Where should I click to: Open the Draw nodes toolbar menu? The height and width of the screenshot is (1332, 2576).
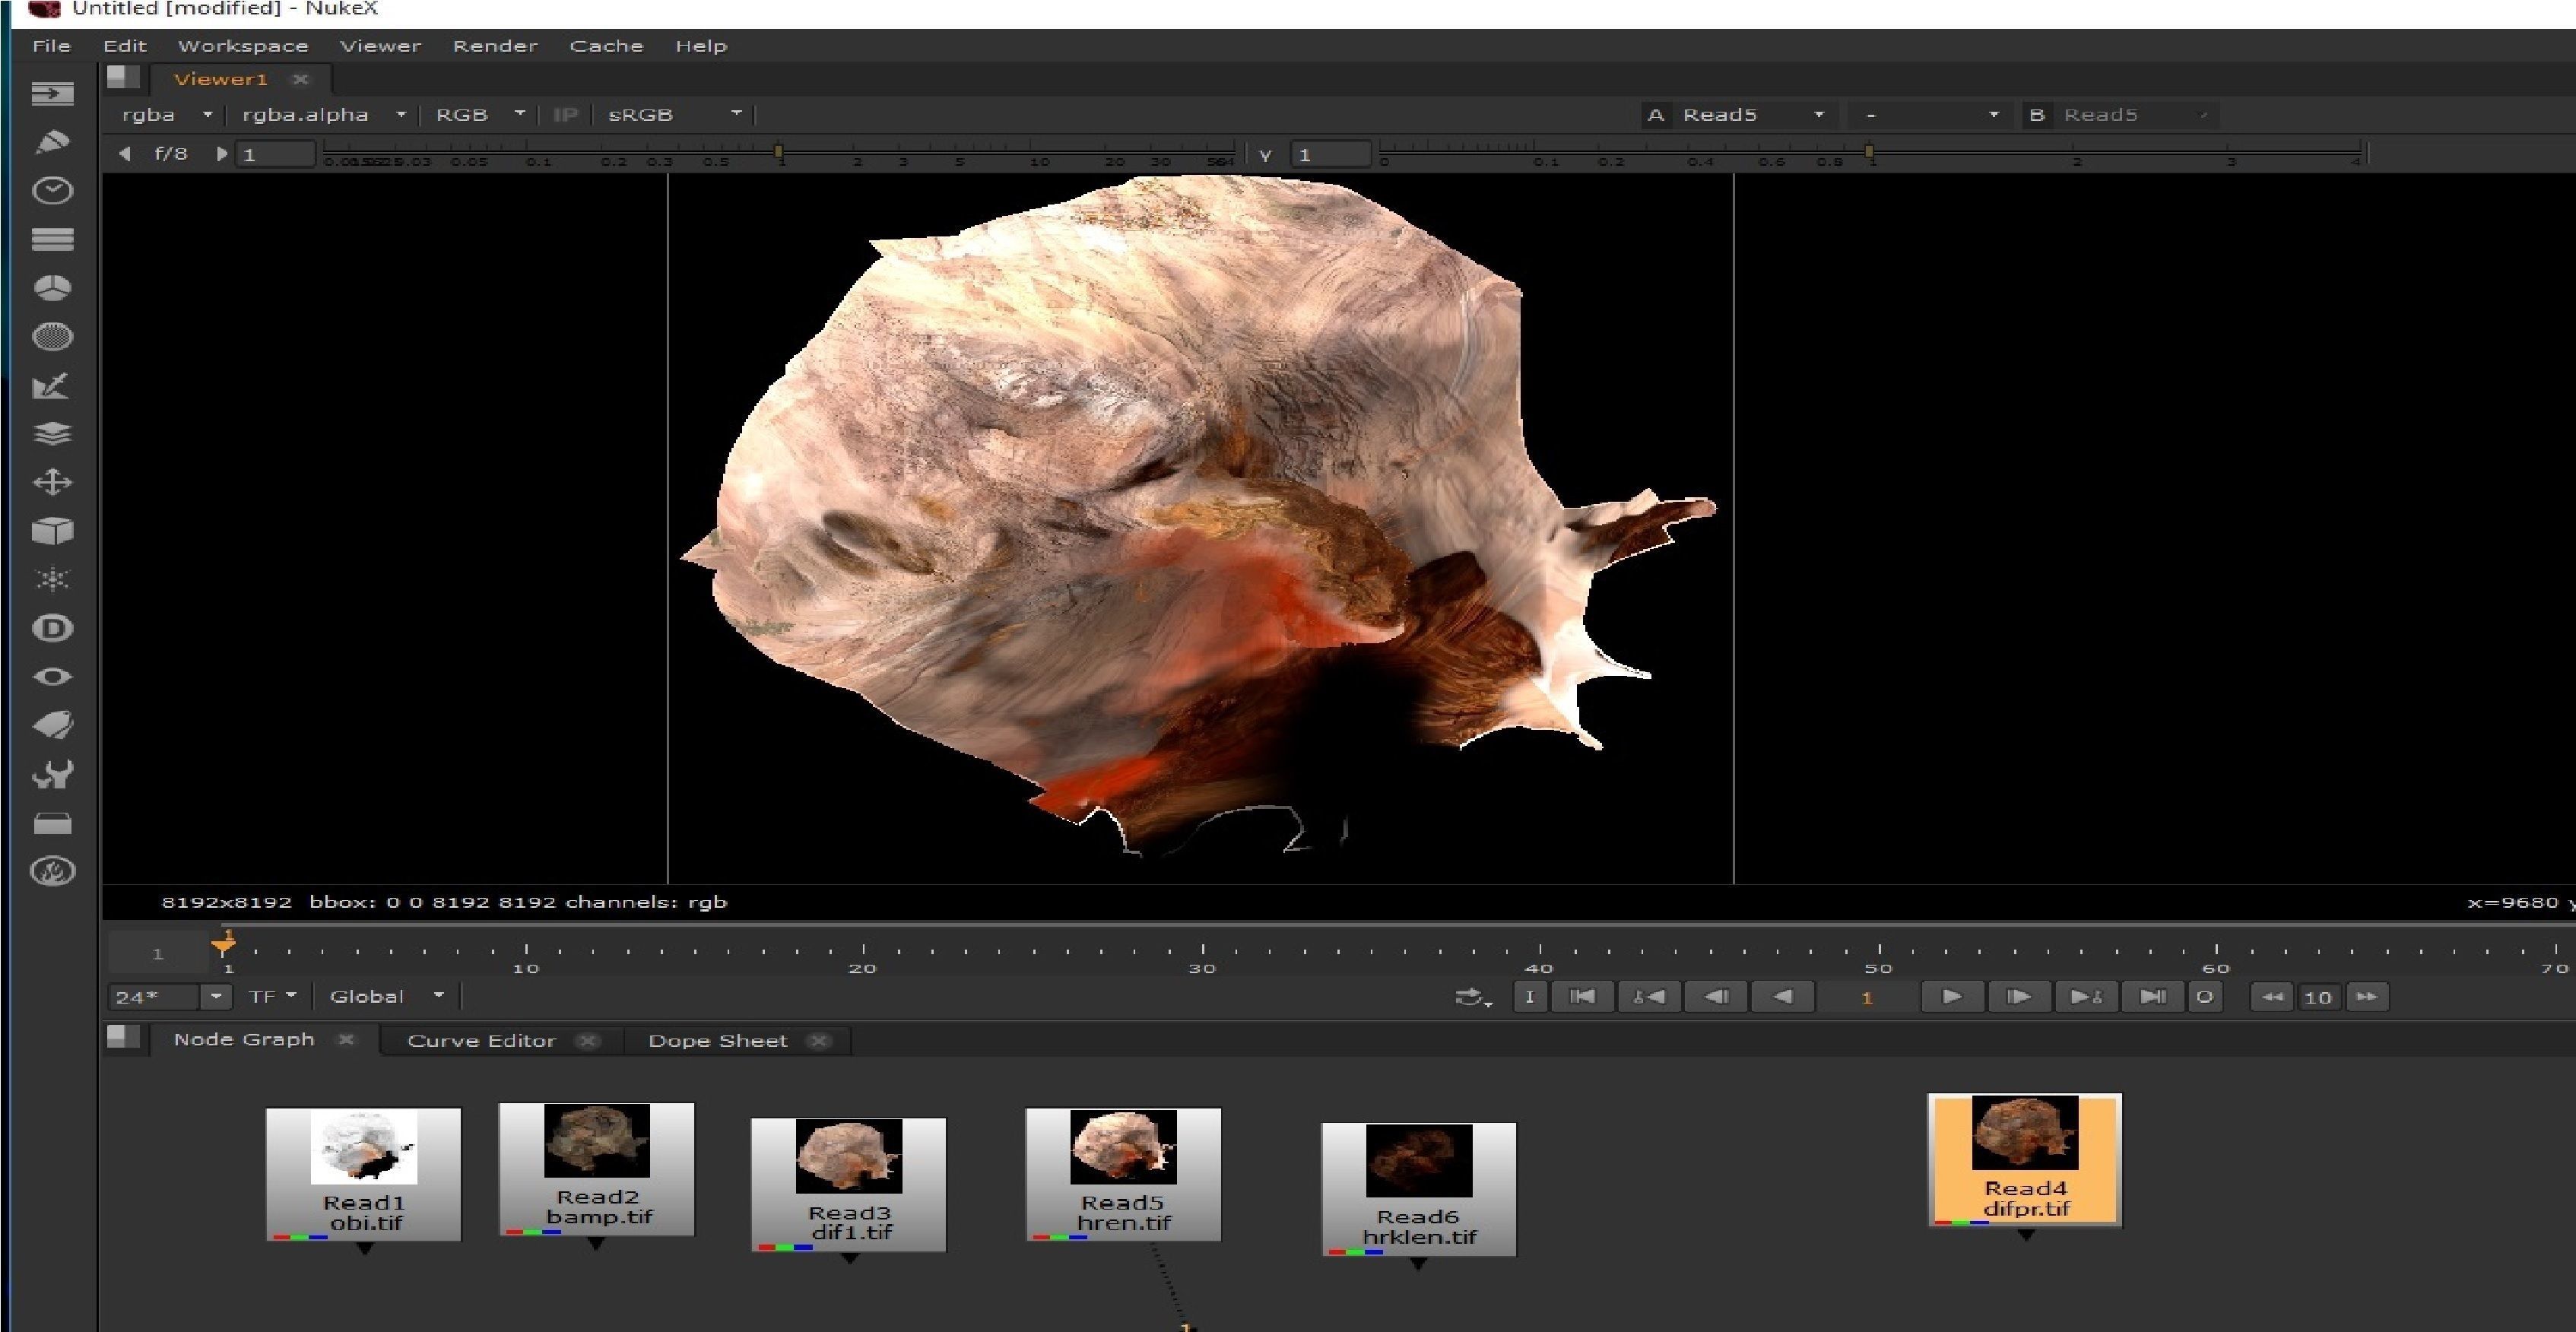tap(52, 142)
